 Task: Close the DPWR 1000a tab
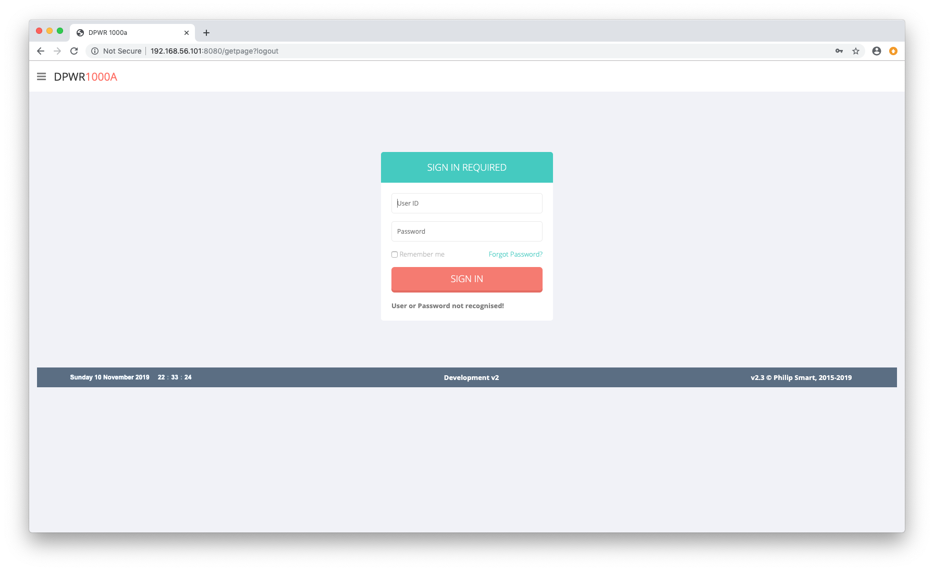pyautogui.click(x=187, y=33)
